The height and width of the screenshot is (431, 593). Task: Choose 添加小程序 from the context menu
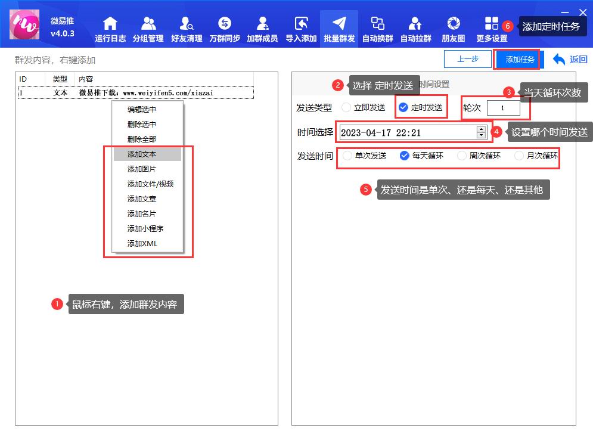coord(145,229)
